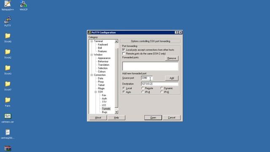Click the Cancel button
Viewport: 270px width, 152px height.
coord(172,117)
